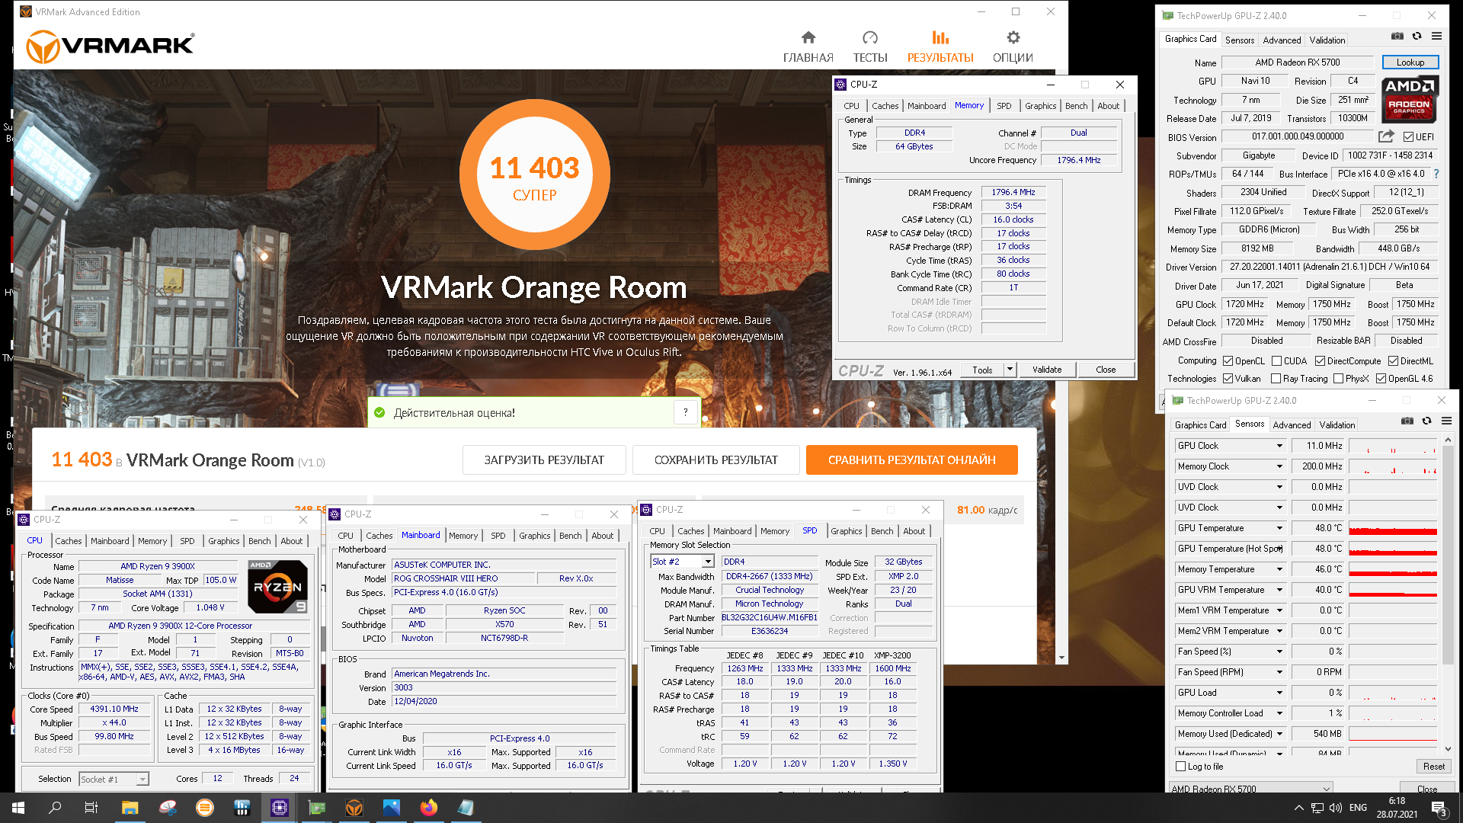Open the VRMark ГЛАВНАЯ home icon
This screenshot has height=823, width=1463.
point(808,37)
